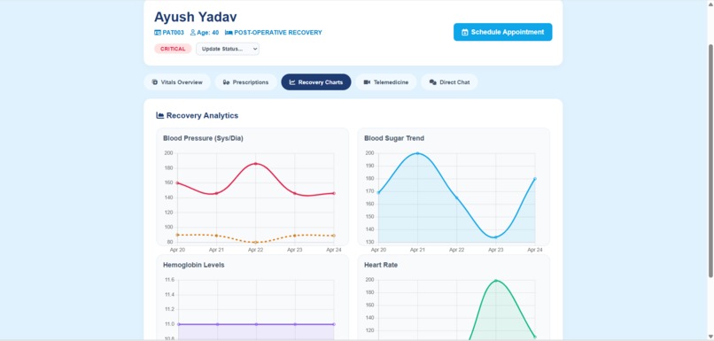Viewport: 714px width, 341px height.
Task: Click the pills icon on Prescriptions tab
Action: tap(226, 82)
